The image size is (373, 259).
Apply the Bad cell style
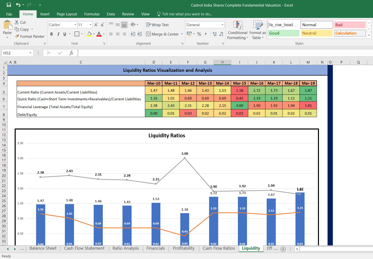[x=350, y=25]
